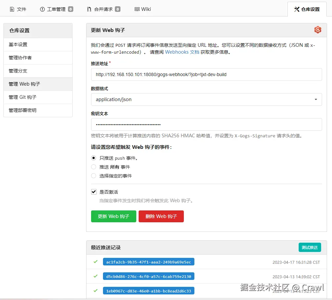The width and height of the screenshot is (332, 300).
Task: Open delivery record d5cb0d86-276c-4cf0-a57c-6cab759e2130
Action: [x=149, y=276]
